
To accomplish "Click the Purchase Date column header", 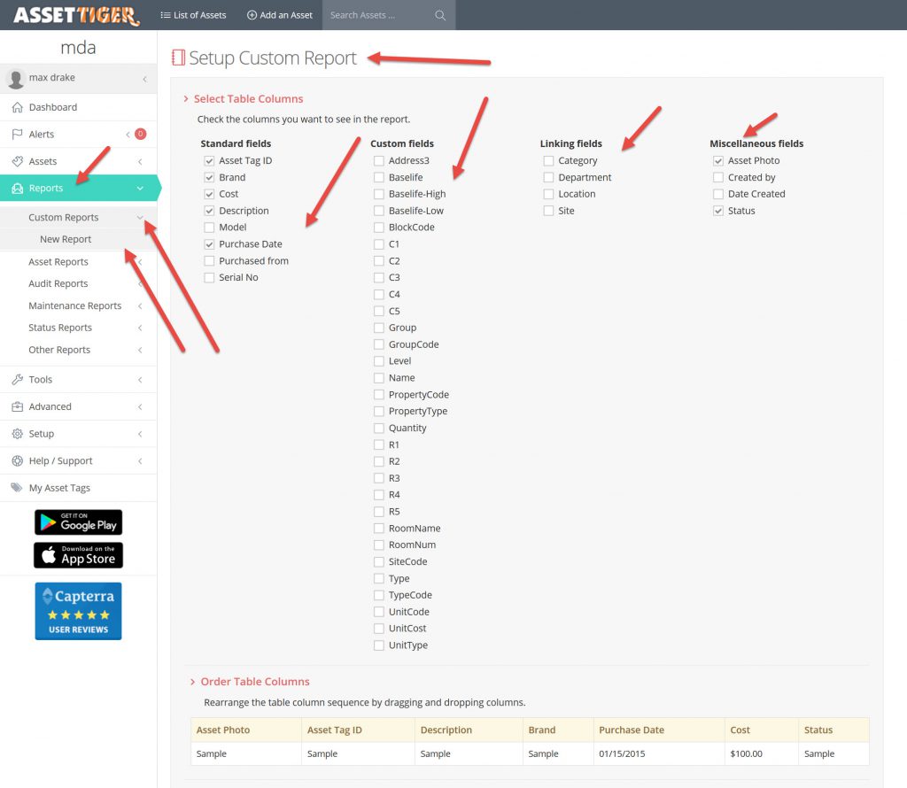I will coord(631,730).
